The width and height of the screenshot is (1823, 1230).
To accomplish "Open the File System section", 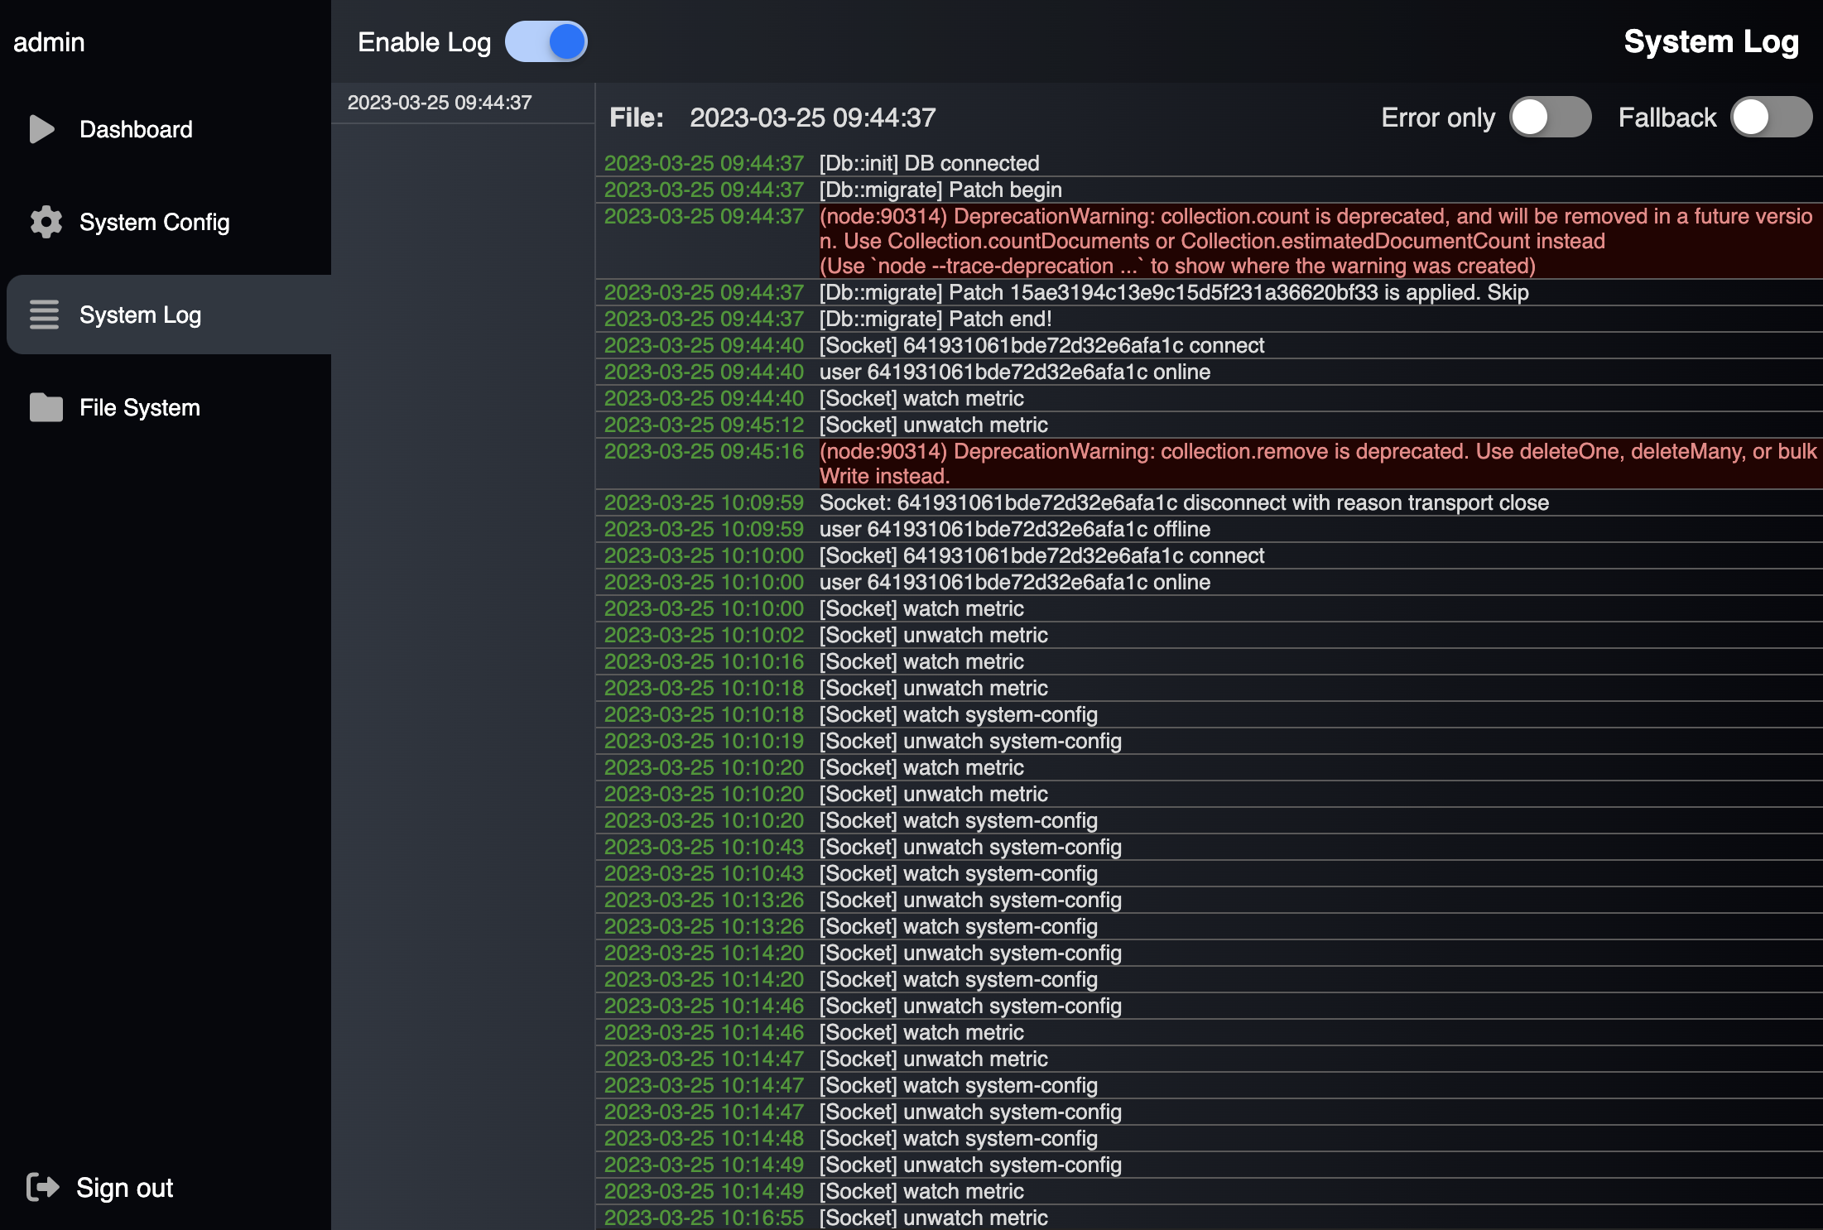I will tap(139, 407).
